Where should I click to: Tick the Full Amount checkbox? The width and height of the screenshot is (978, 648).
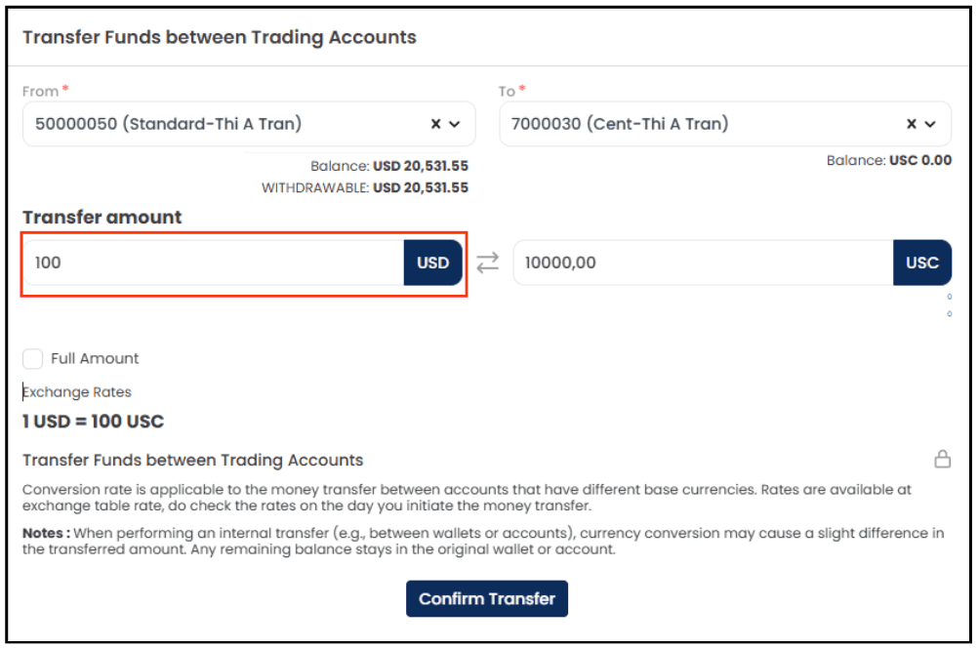[x=32, y=358]
